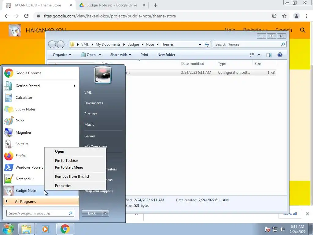Viewport: 313px width, 235px height.
Task: Open Games from the Start menu
Action: coord(90,136)
